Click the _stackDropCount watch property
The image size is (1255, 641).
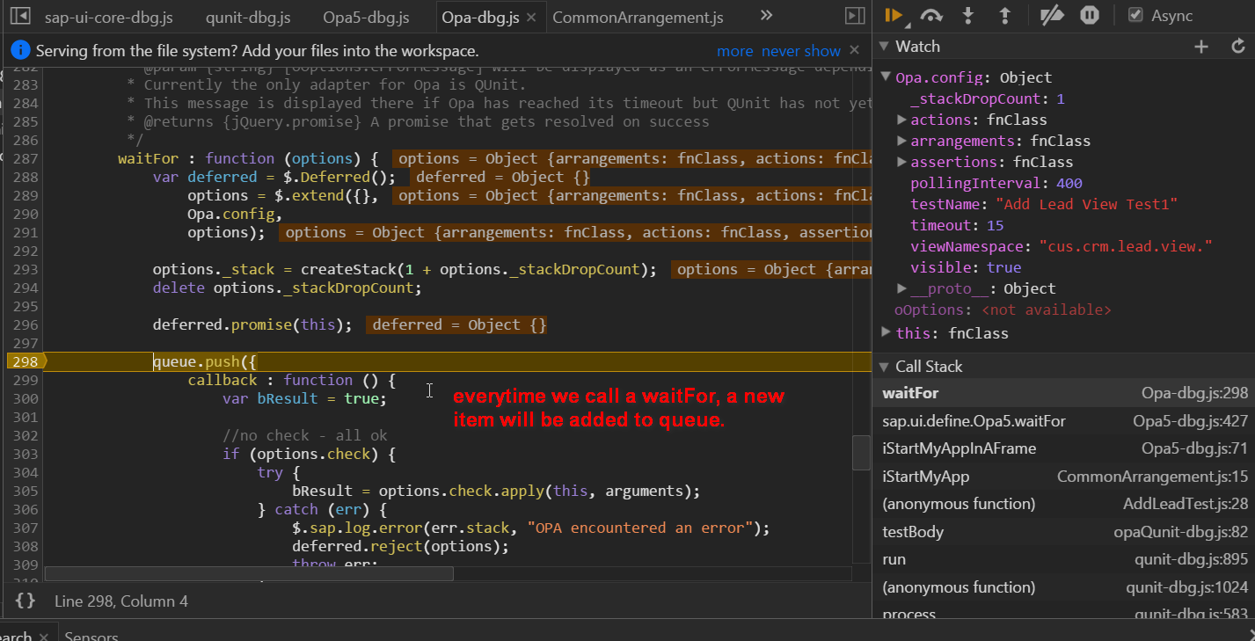pyautogui.click(x=988, y=98)
